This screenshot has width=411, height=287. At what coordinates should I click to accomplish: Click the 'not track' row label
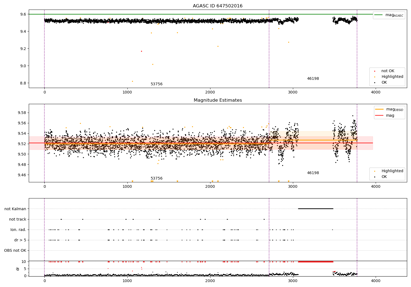coord(18,219)
